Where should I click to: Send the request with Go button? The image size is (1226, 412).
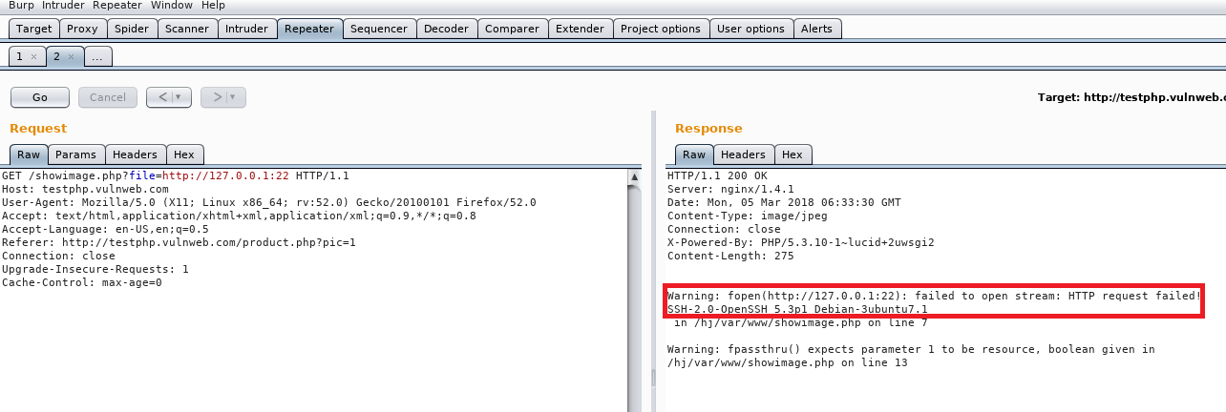tap(40, 97)
